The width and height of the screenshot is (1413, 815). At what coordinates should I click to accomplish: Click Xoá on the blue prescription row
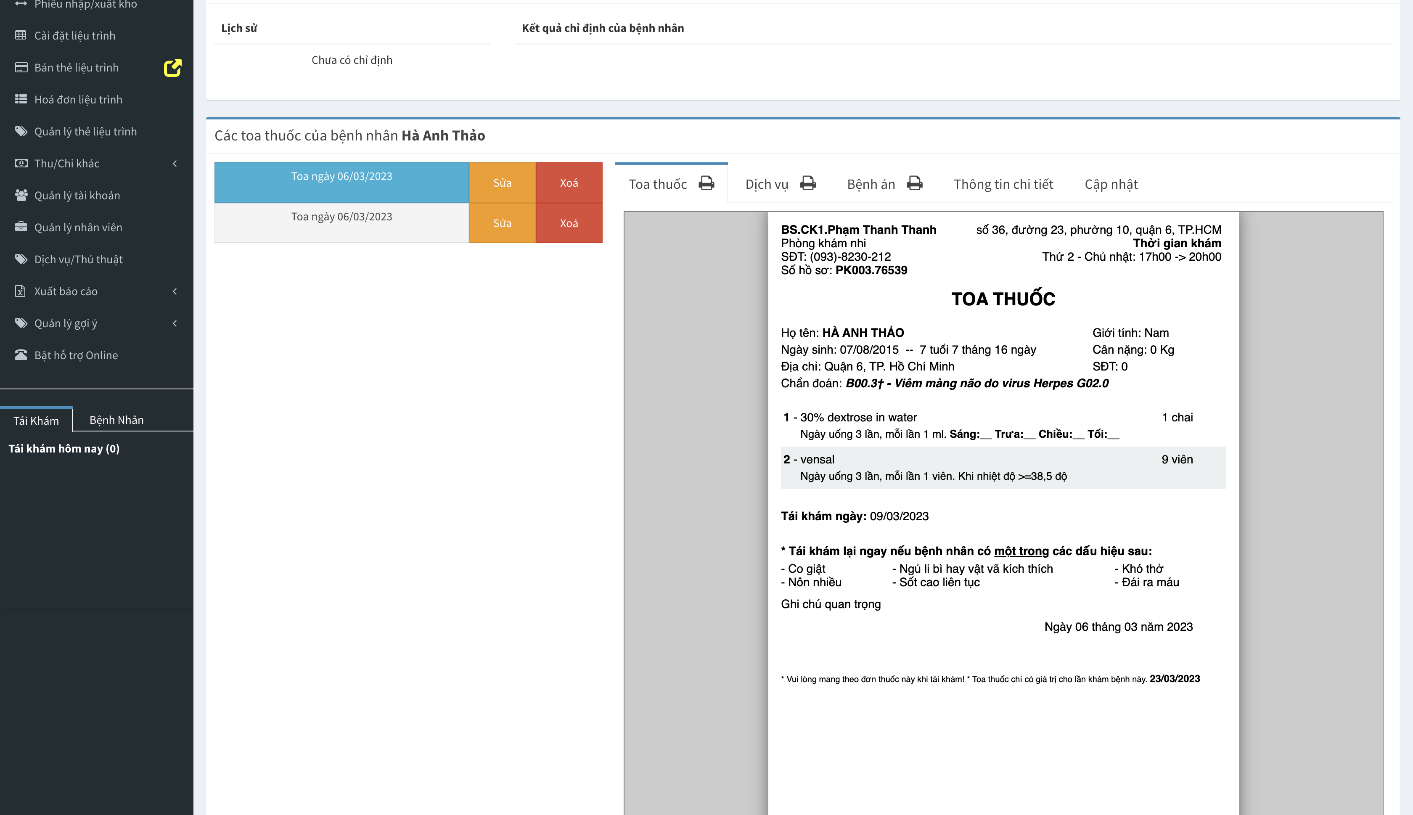coord(569,183)
